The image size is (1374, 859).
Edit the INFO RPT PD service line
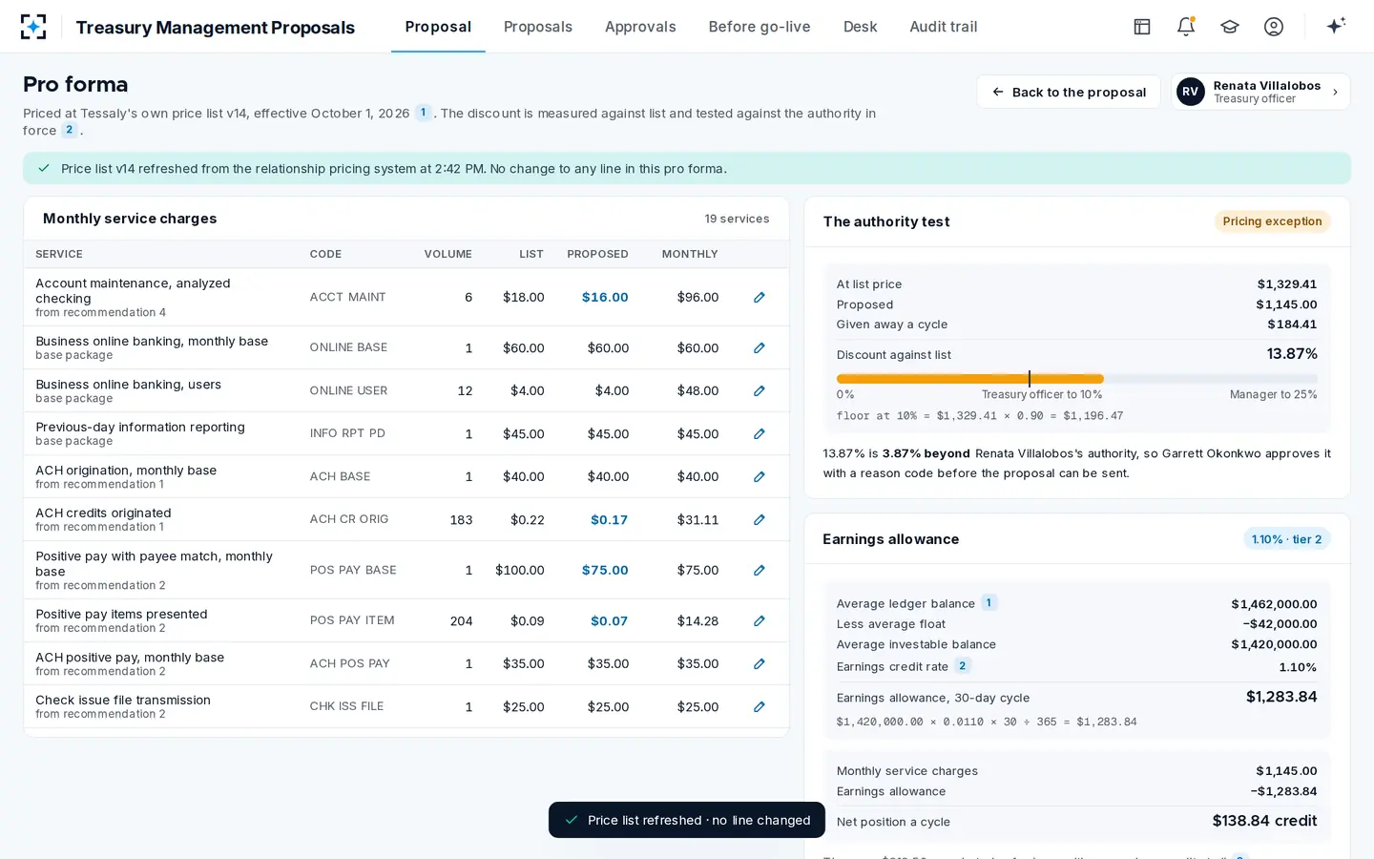pyautogui.click(x=760, y=434)
